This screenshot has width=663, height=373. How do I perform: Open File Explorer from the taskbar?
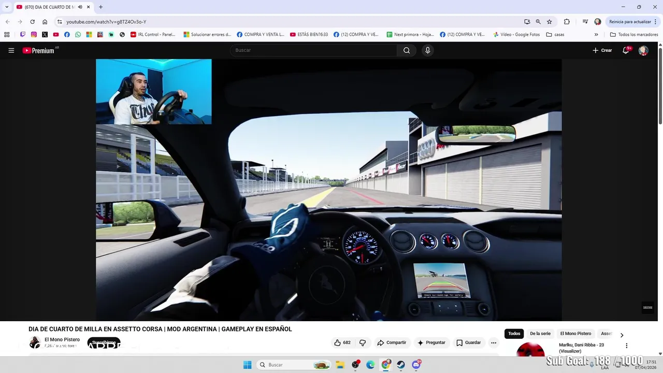(x=340, y=365)
